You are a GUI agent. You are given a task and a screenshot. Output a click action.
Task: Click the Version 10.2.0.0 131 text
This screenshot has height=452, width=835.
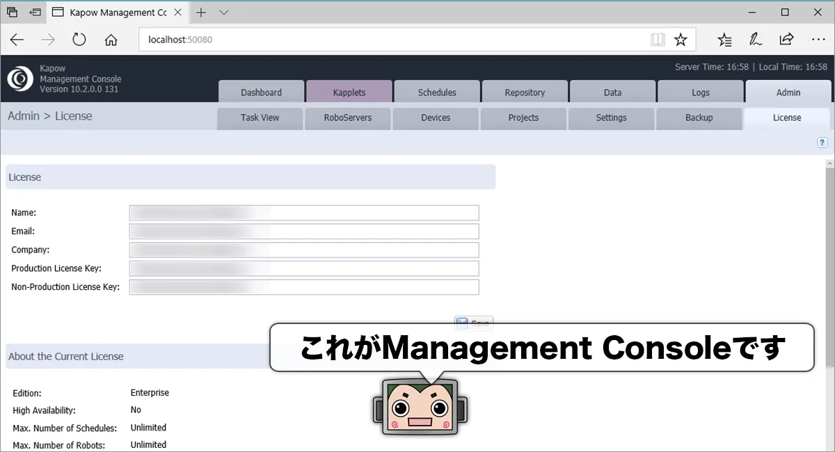[79, 90]
